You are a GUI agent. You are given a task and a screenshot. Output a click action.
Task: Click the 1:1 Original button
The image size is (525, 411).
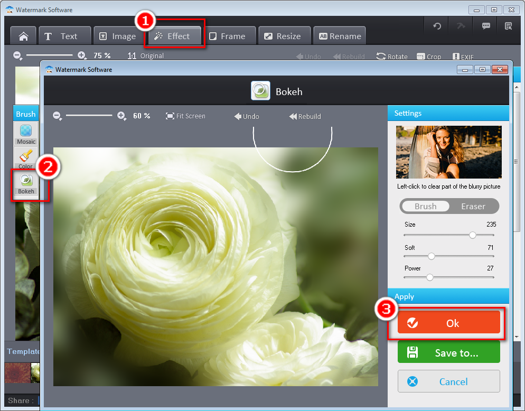pos(145,55)
